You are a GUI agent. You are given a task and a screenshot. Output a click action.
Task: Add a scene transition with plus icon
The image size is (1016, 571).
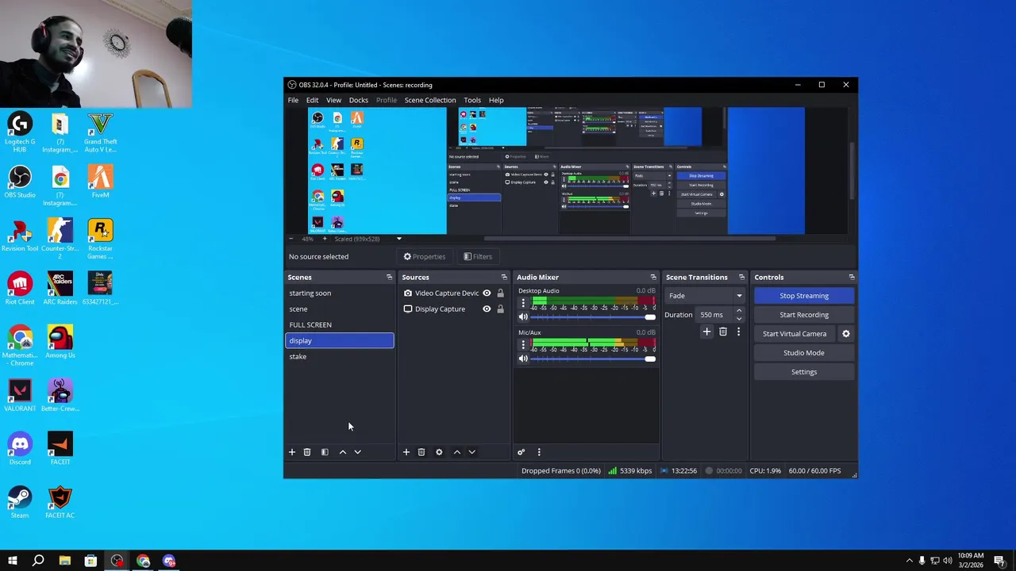706,331
